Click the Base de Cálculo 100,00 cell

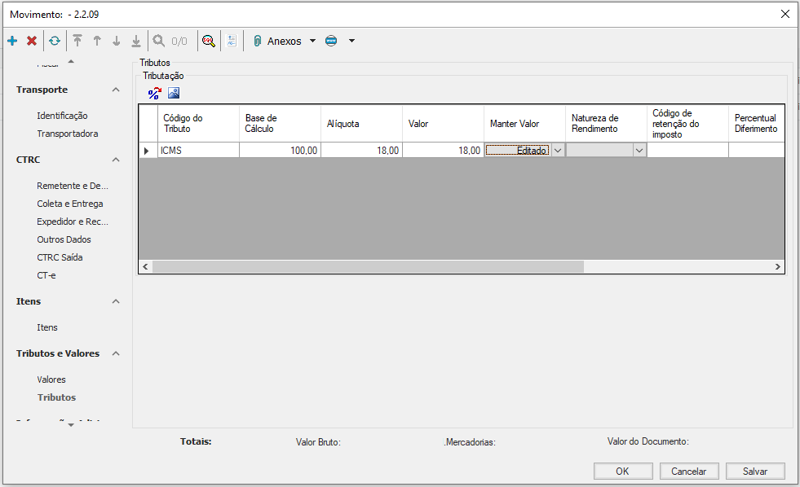click(280, 151)
